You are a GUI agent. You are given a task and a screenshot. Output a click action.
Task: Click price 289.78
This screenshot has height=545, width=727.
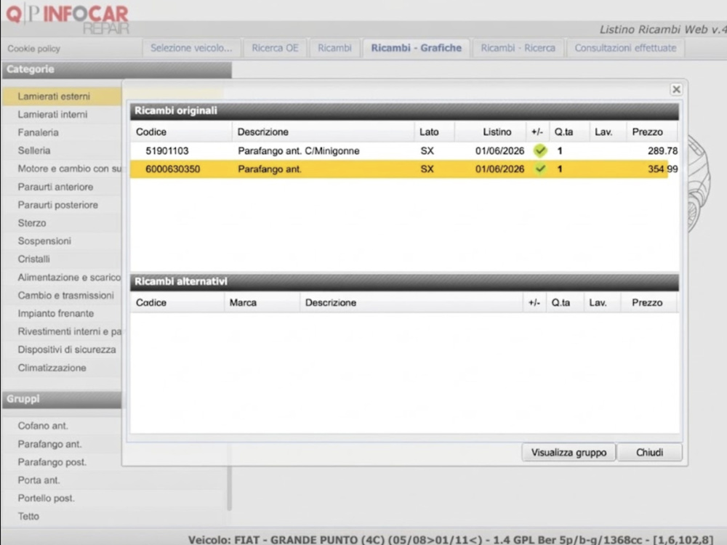click(662, 151)
